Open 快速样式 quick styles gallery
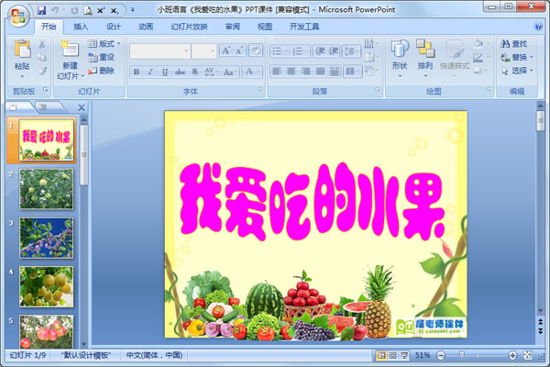550x367 pixels. [455, 59]
